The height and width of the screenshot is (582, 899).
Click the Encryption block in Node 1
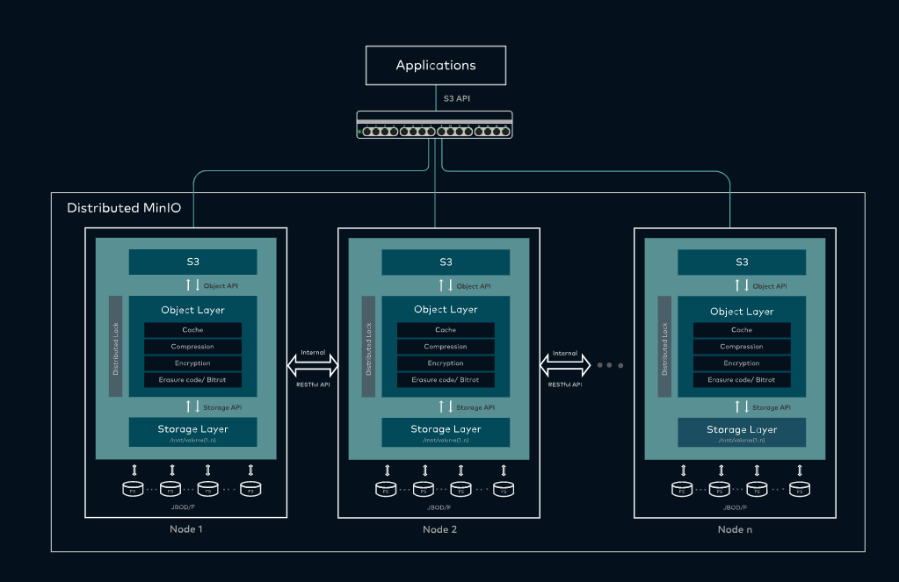[x=192, y=363]
